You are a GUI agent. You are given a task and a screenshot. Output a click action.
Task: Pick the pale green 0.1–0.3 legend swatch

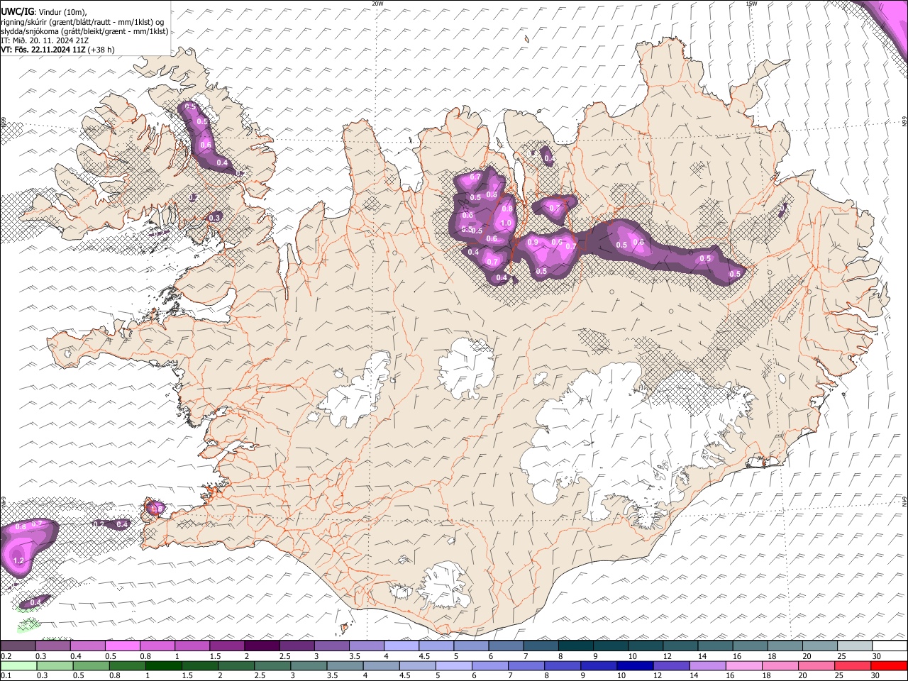[x=18, y=665]
